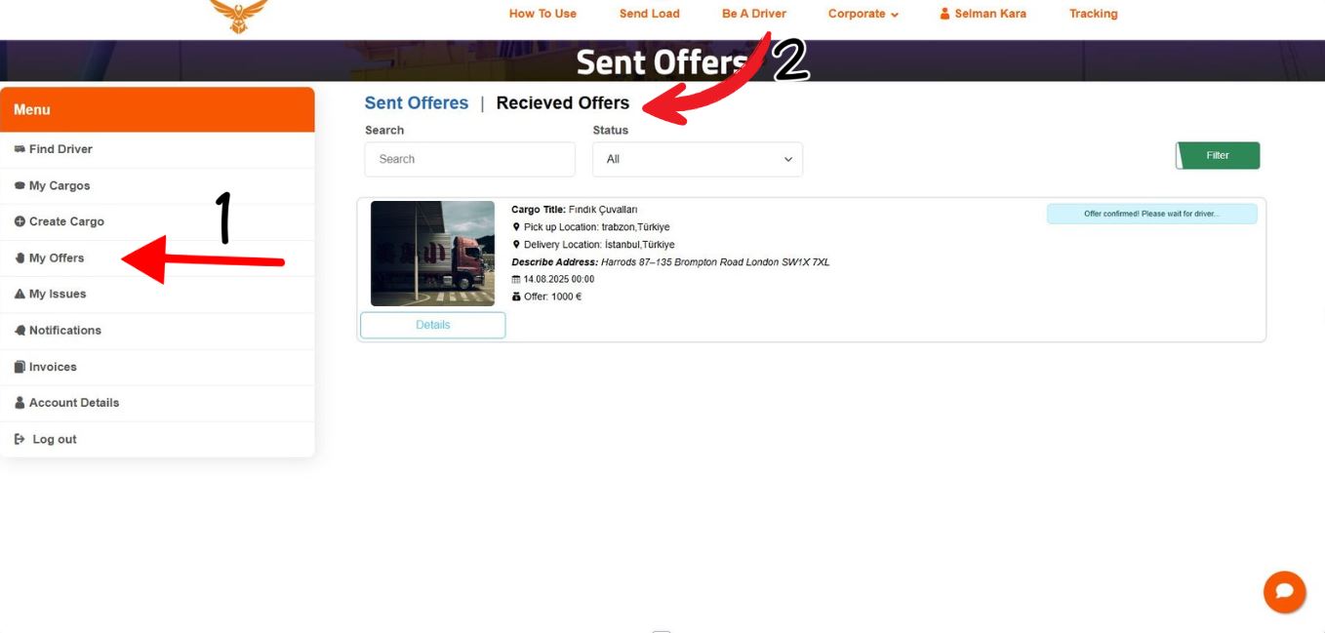Image resolution: width=1325 pixels, height=633 pixels.
Task: Click the Invoices document icon
Action: point(20,367)
